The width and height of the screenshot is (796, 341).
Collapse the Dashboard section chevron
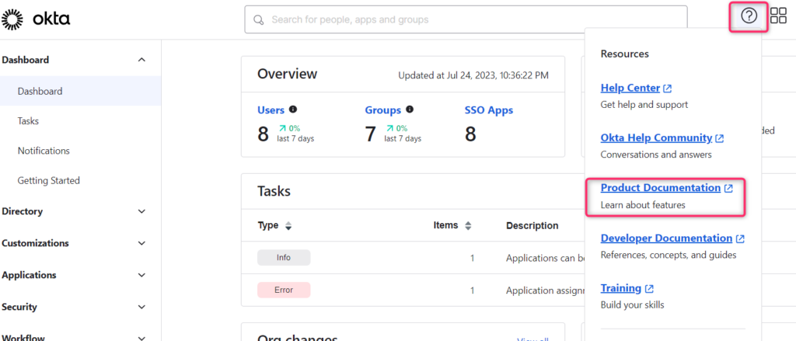(x=141, y=60)
